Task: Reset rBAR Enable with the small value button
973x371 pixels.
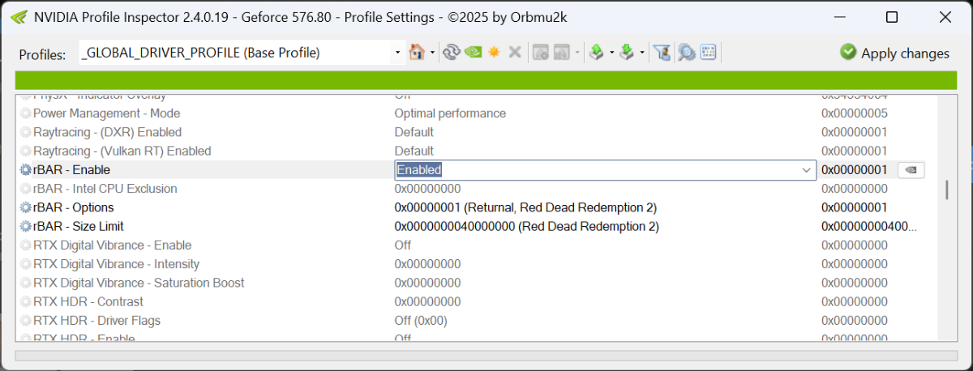Action: click(x=911, y=170)
